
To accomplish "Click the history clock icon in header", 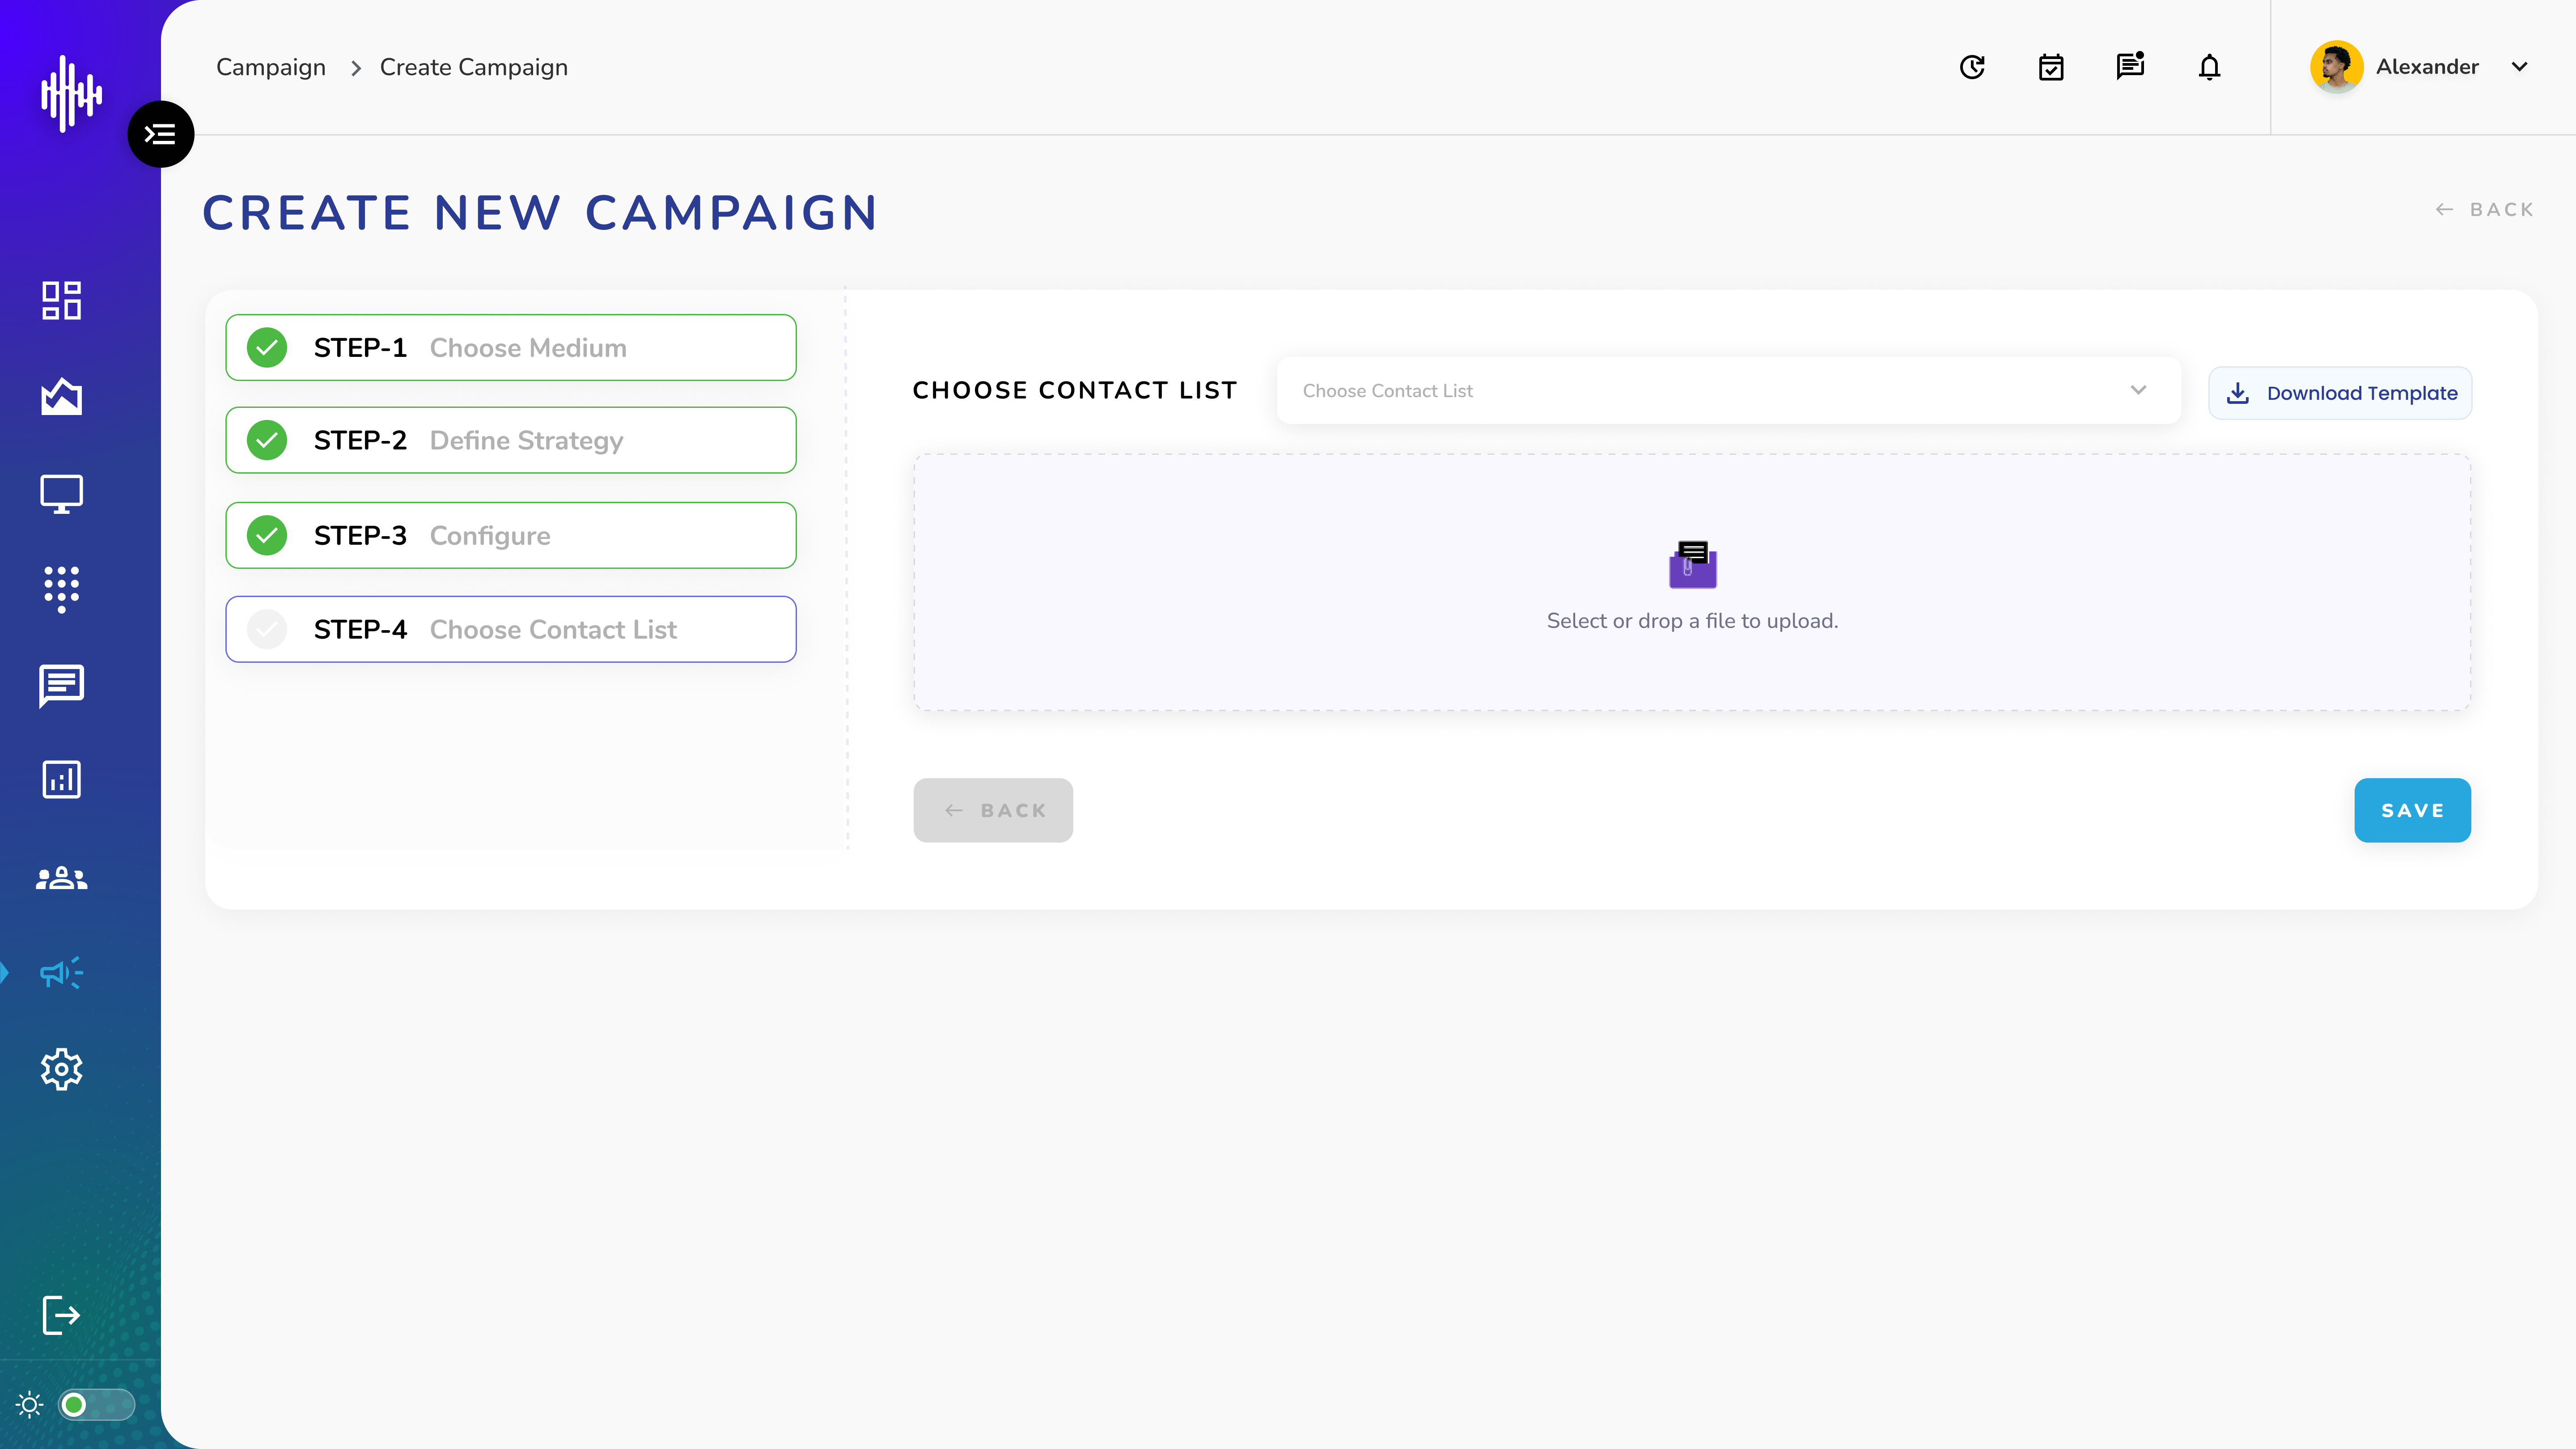I will tap(1972, 67).
